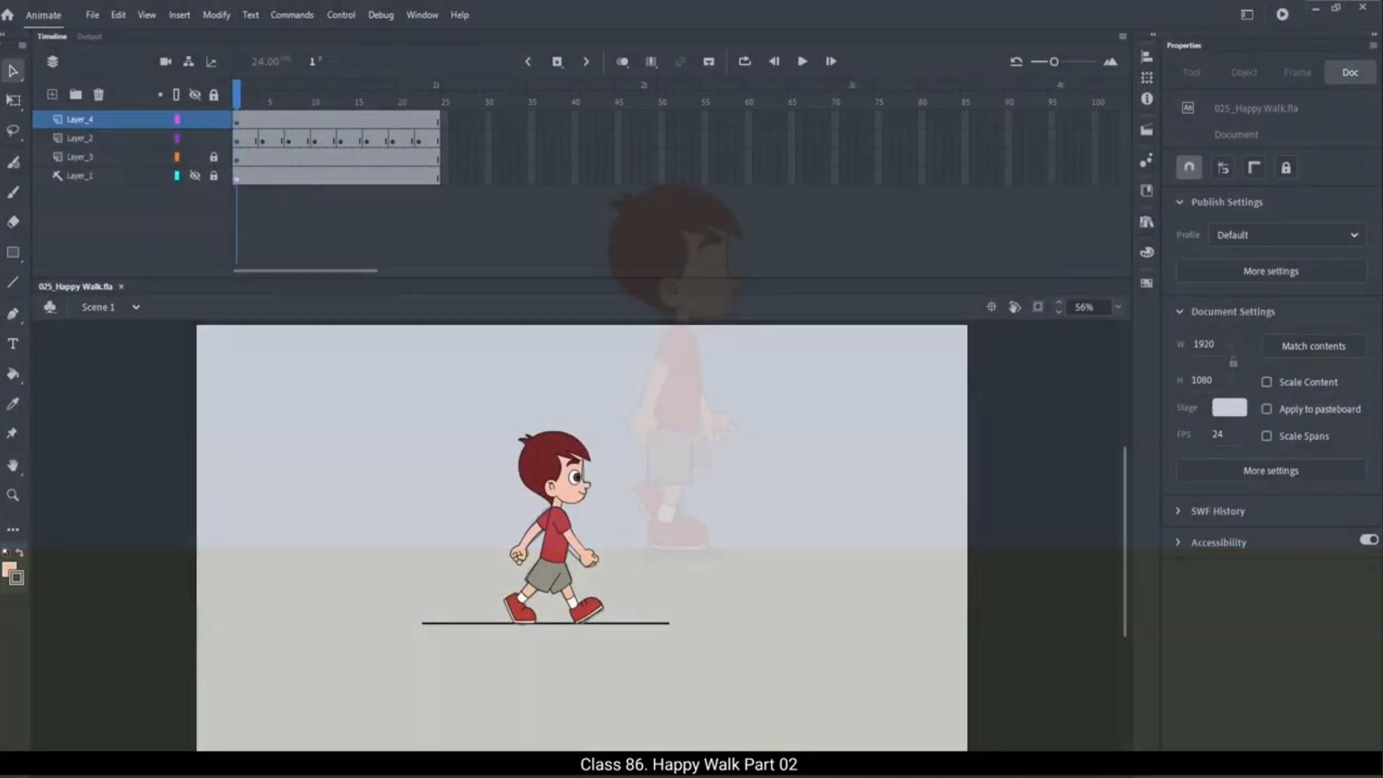Select the Free Transform tool

pyautogui.click(x=13, y=100)
